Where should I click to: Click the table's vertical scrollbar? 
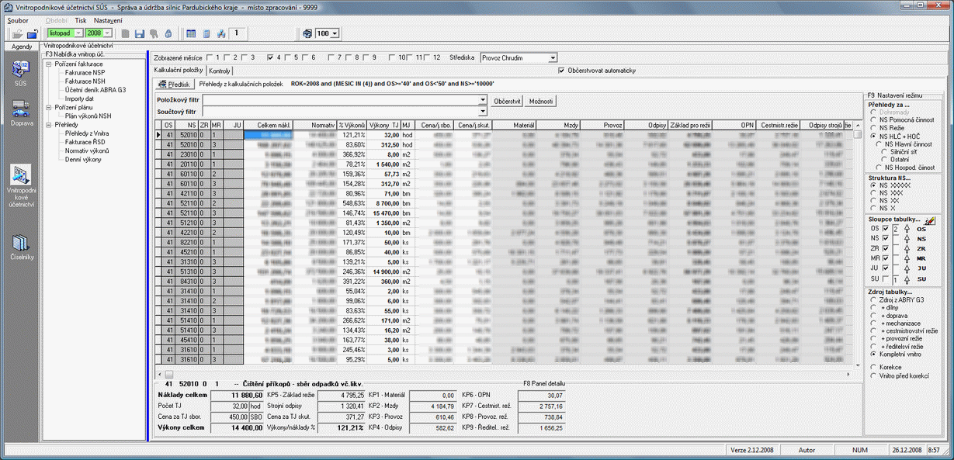point(858,248)
